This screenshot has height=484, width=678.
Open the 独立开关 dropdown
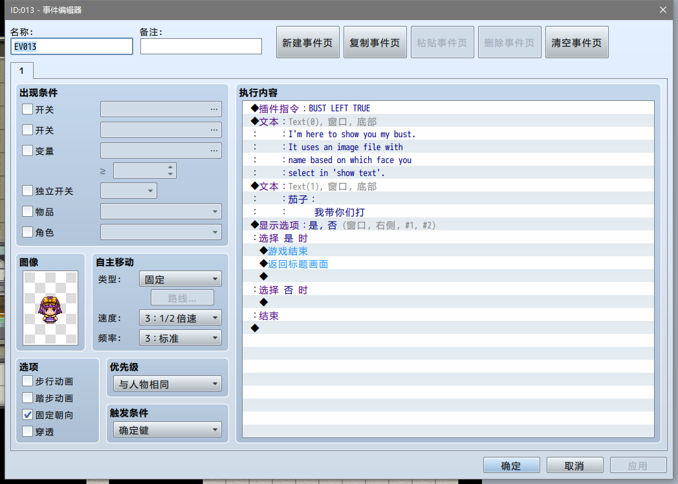point(129,191)
